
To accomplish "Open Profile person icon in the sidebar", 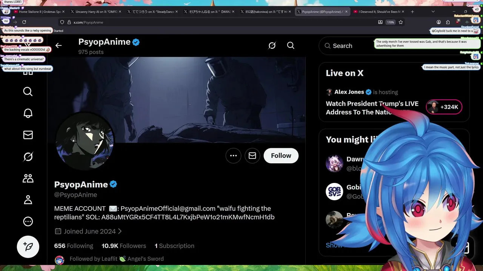I will click(28, 200).
